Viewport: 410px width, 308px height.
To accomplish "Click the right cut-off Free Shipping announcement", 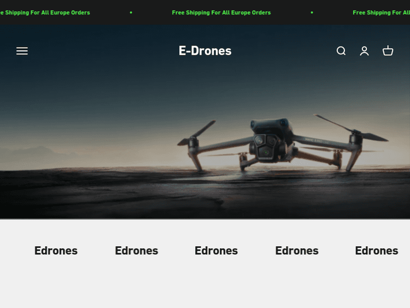I will point(380,13).
